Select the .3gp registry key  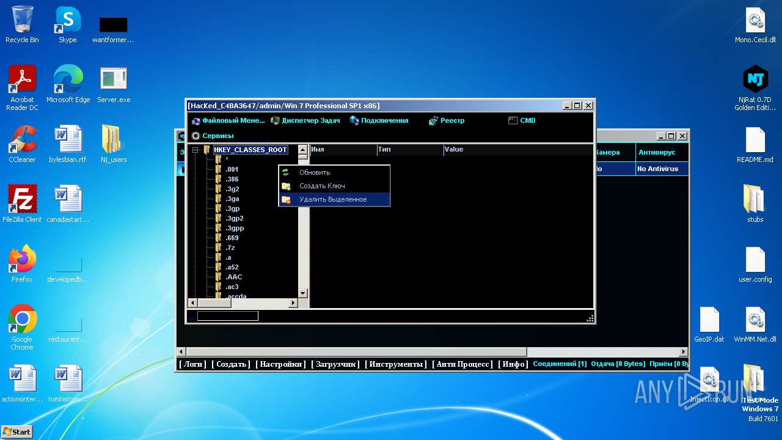[x=232, y=208]
